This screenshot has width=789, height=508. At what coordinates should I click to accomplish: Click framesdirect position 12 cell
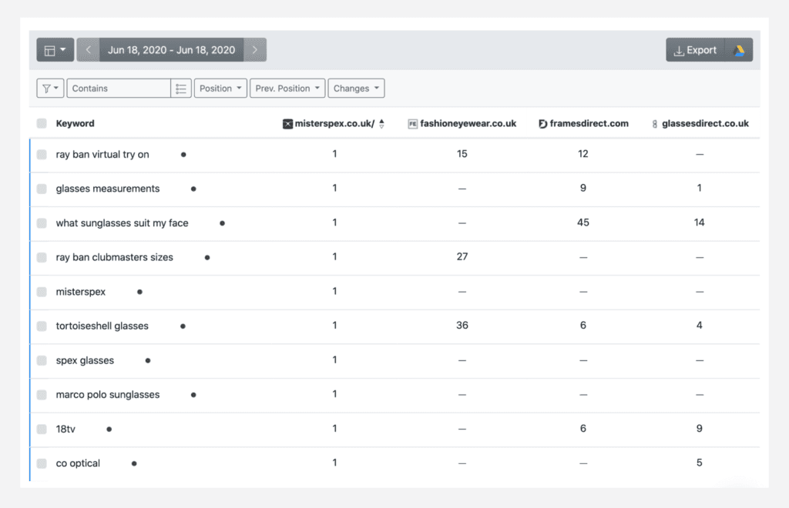pos(583,154)
